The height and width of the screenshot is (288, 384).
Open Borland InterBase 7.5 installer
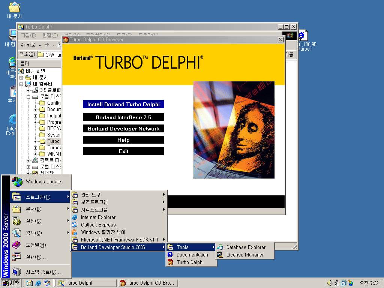click(123, 117)
